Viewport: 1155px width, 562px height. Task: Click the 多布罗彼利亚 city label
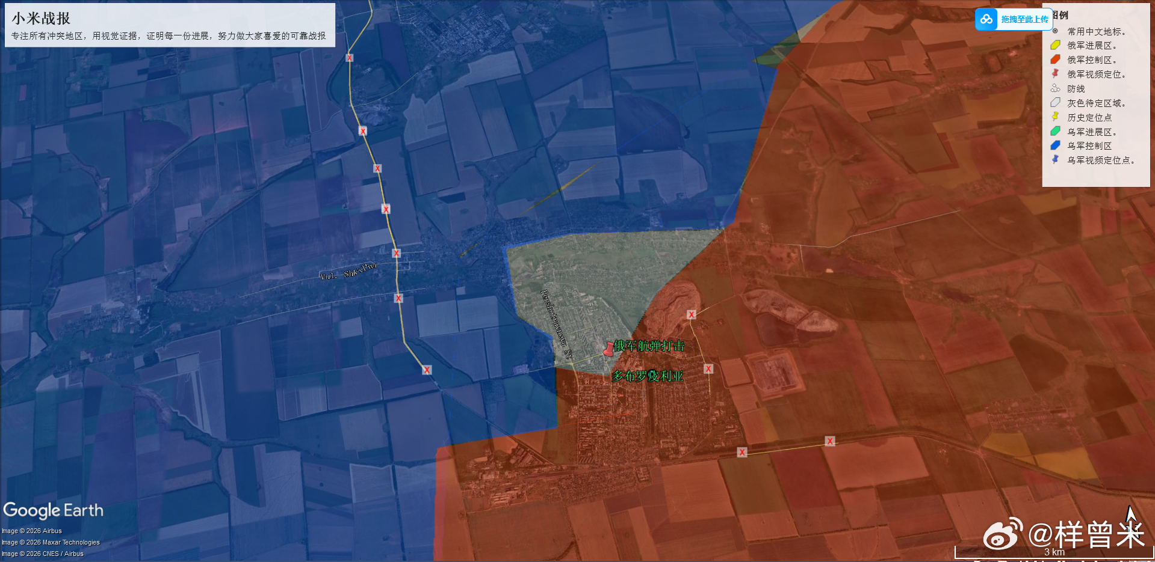[648, 376]
